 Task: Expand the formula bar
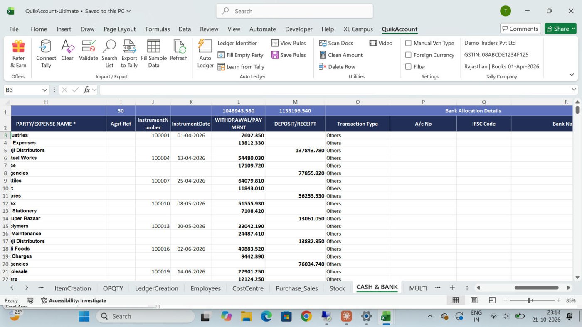coord(574,90)
